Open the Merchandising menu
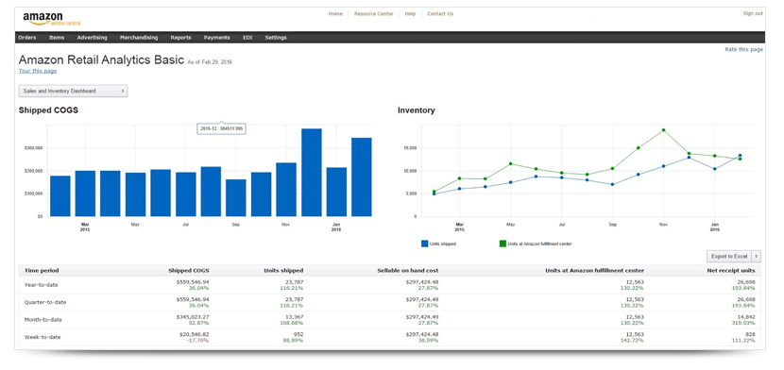Viewport: 784px width, 370px height. 139,38
